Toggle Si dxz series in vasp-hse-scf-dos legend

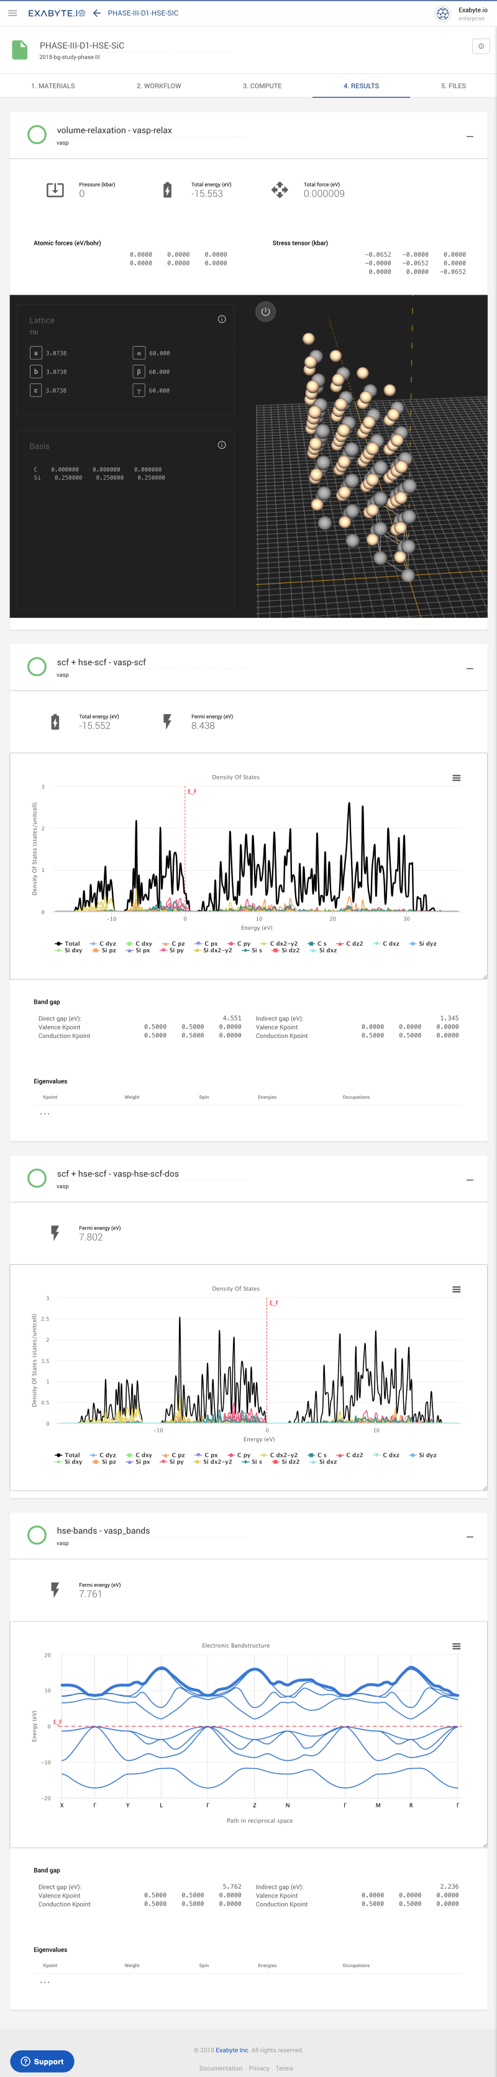[x=323, y=1462]
